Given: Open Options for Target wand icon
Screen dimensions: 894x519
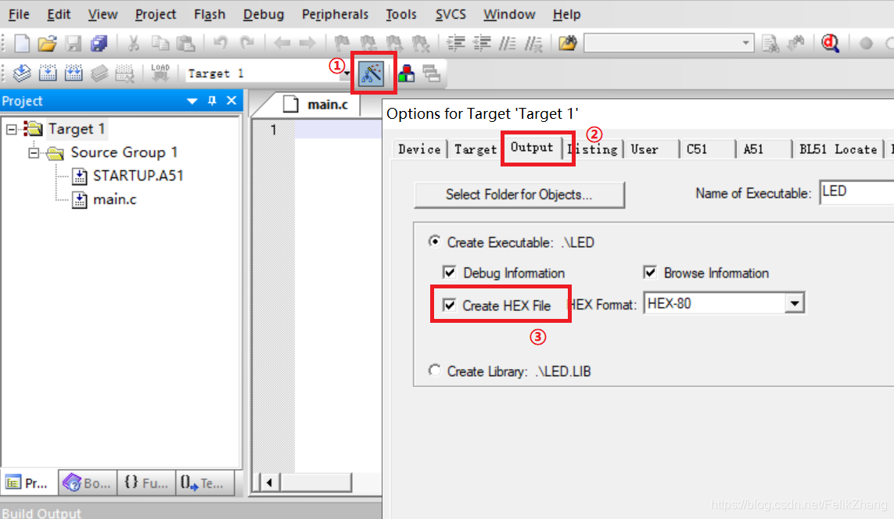Looking at the screenshot, I should (372, 73).
